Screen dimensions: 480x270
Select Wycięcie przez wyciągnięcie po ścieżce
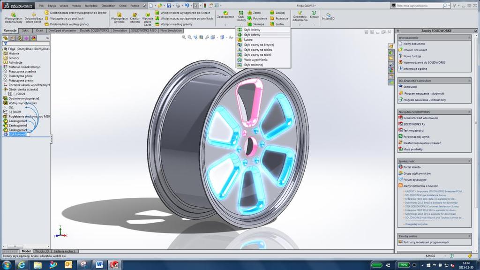pyautogui.click(x=182, y=13)
